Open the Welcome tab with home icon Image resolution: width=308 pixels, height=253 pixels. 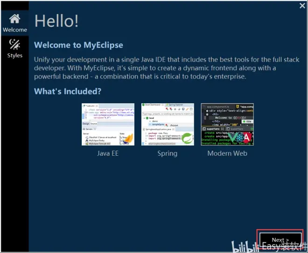click(x=15, y=23)
